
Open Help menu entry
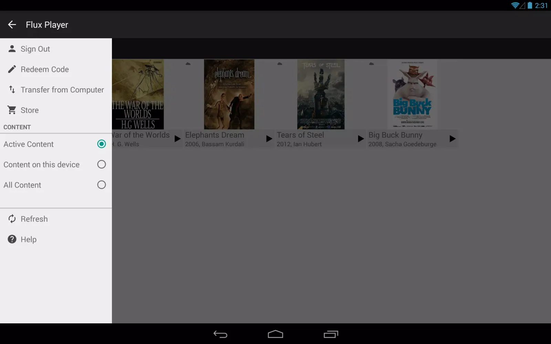[x=56, y=239]
